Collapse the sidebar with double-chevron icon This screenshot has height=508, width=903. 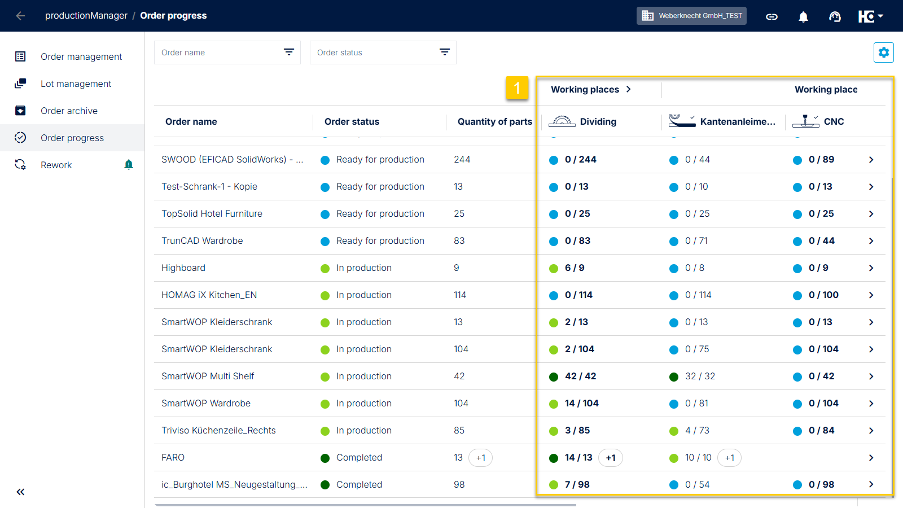pyautogui.click(x=20, y=492)
